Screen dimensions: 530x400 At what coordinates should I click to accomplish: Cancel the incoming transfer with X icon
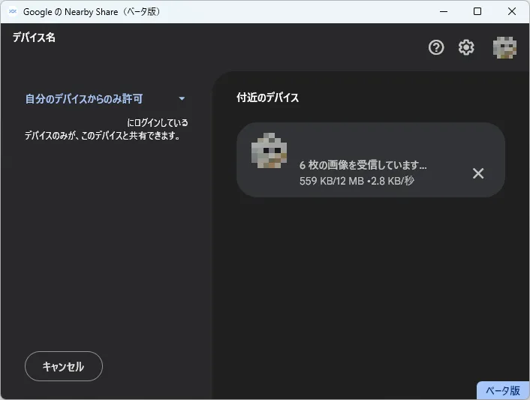click(478, 173)
